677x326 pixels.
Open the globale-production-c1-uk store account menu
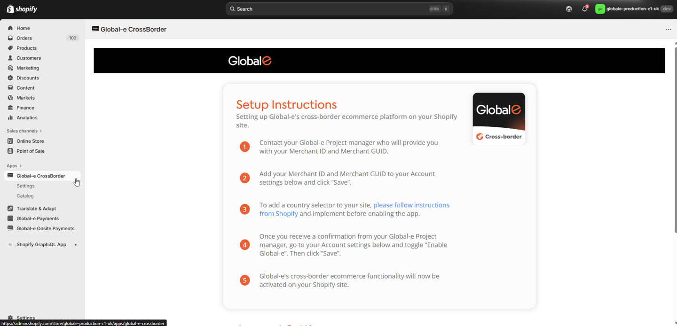pos(633,9)
